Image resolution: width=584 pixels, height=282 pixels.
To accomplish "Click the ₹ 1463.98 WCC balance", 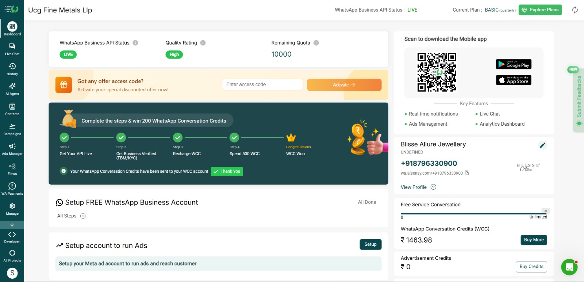I will click(x=416, y=240).
